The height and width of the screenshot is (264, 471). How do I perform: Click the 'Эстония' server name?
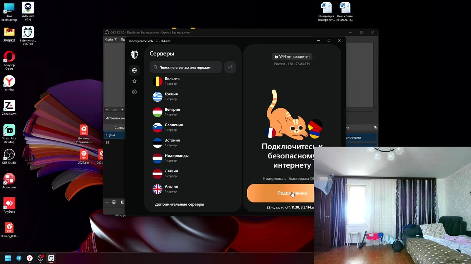click(x=172, y=140)
